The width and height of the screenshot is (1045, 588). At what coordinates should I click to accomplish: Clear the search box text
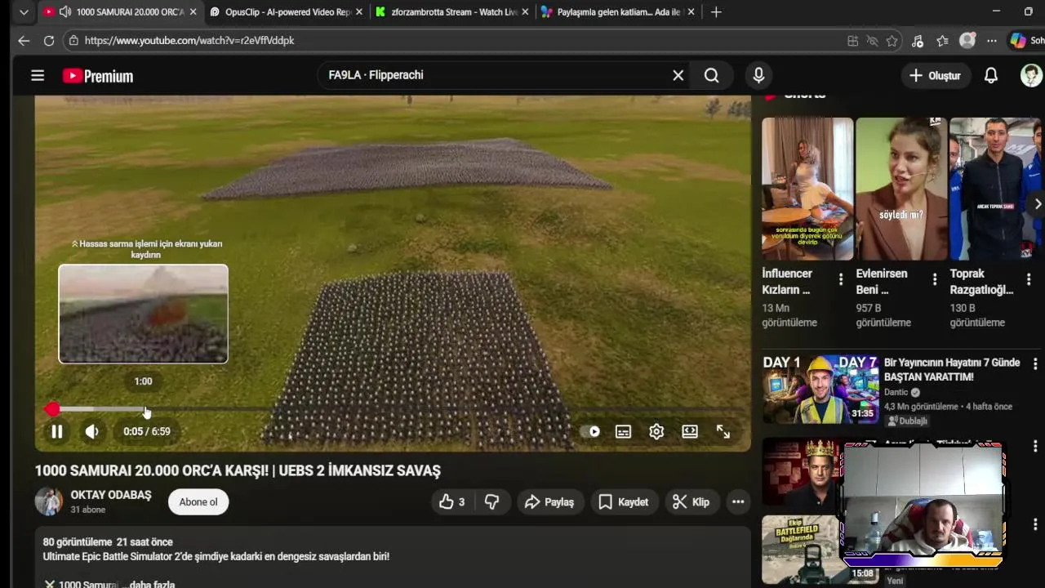coord(678,75)
